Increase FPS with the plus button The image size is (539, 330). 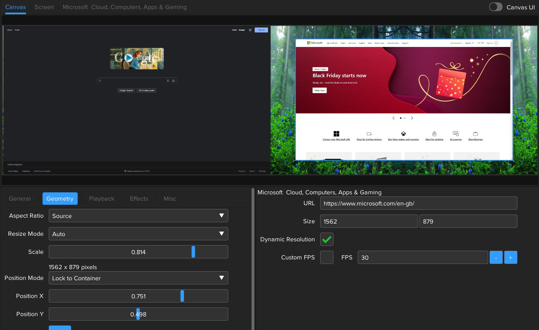tap(510, 257)
